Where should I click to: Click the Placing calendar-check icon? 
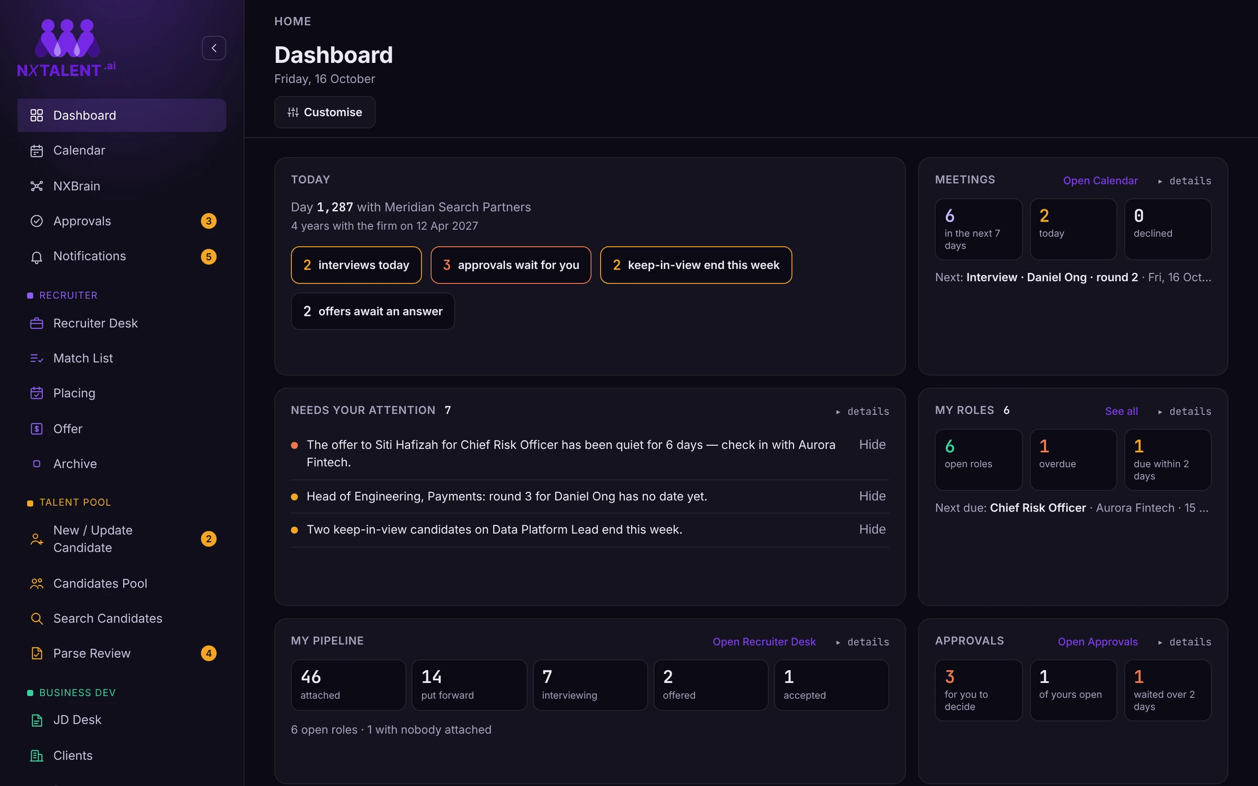click(x=37, y=393)
